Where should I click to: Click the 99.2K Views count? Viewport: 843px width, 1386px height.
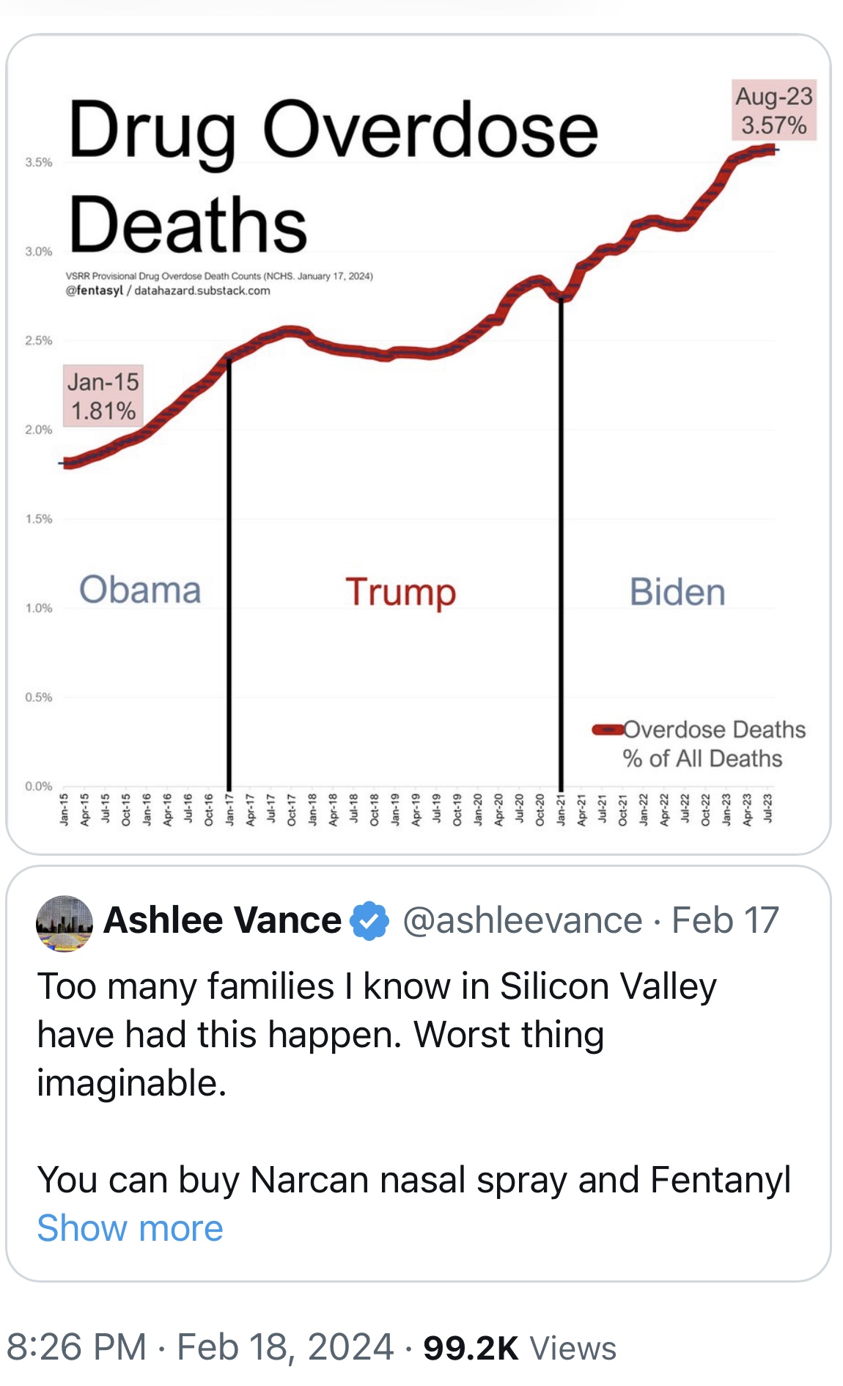pyautogui.click(x=520, y=1348)
